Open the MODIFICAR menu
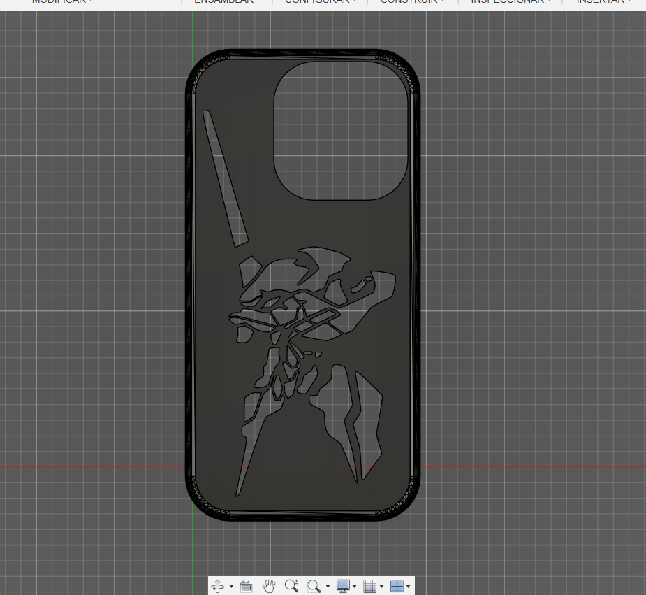 pyautogui.click(x=61, y=1)
